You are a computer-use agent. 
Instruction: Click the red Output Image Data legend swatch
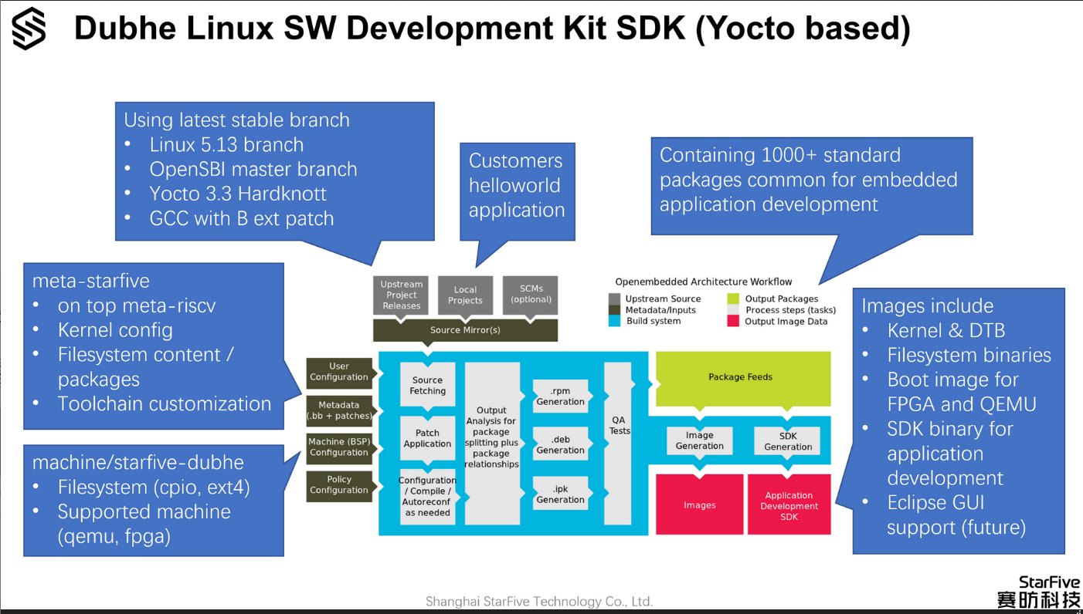pyautogui.click(x=733, y=321)
